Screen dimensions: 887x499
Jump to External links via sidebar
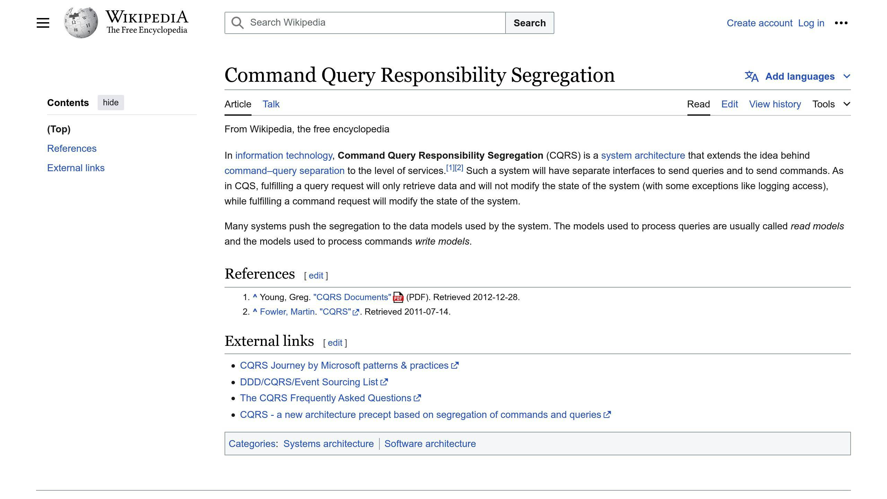tap(76, 168)
